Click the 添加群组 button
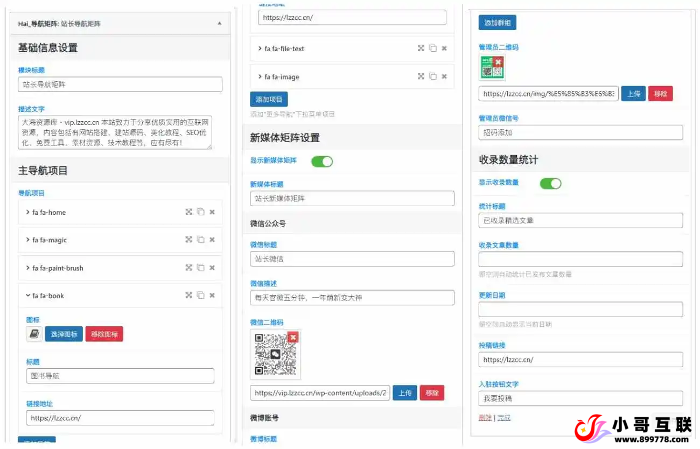This screenshot has width=700, height=449. [x=497, y=23]
